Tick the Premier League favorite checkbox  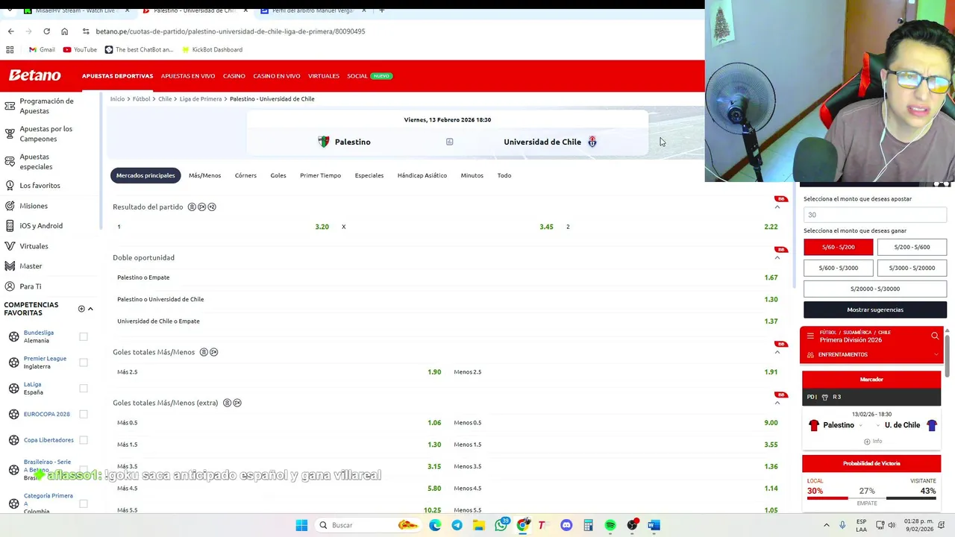84,362
